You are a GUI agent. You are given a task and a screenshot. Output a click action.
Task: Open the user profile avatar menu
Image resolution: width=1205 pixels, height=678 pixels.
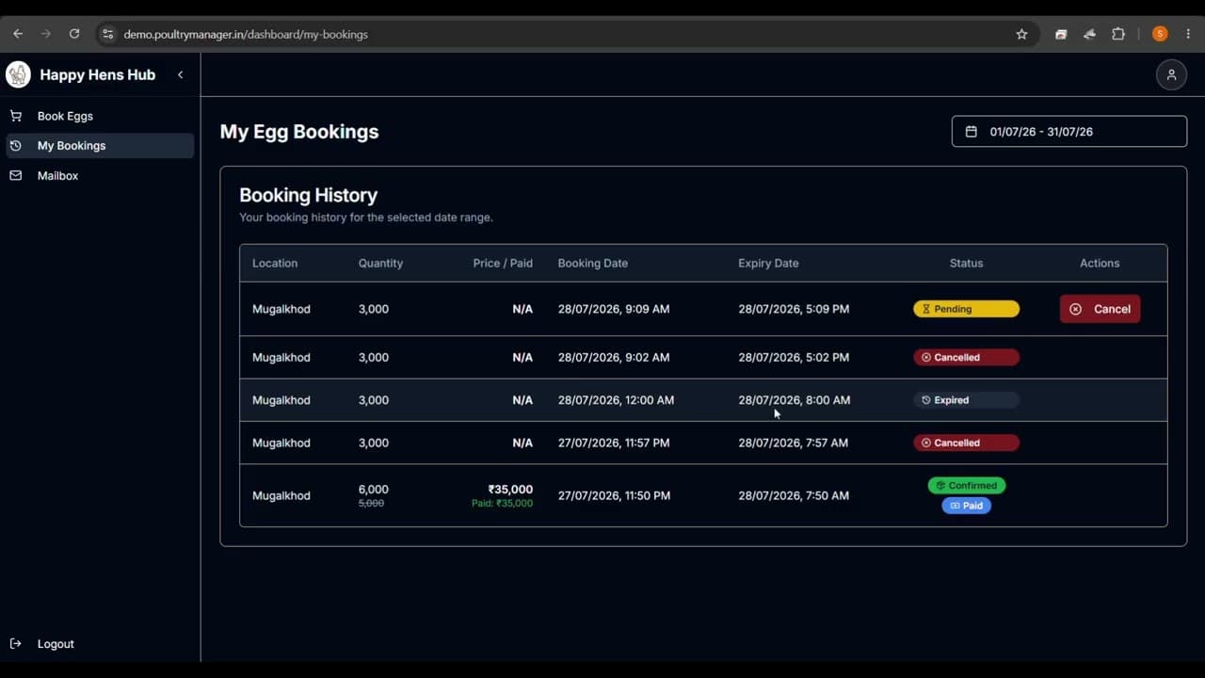(x=1171, y=74)
